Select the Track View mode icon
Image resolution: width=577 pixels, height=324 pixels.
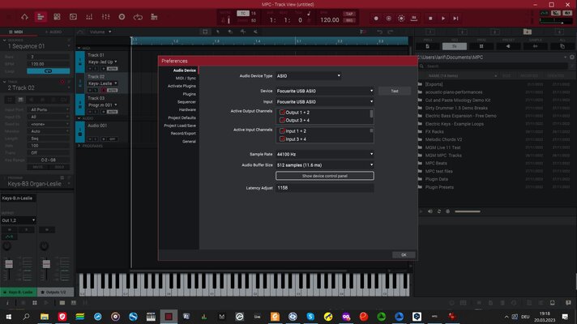pyautogui.click(x=41, y=17)
